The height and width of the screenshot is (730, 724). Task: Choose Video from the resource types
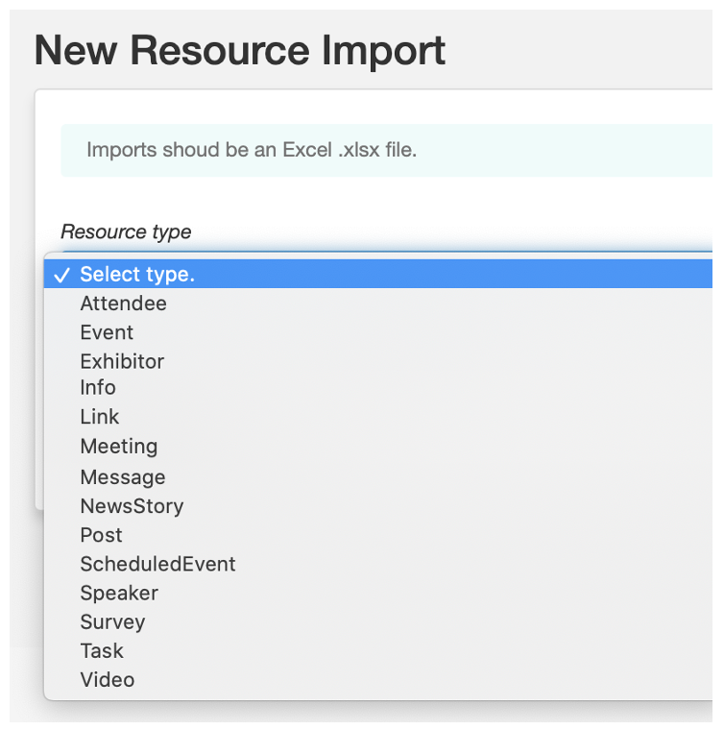377,680
